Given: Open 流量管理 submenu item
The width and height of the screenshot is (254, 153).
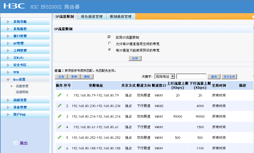Looking at the screenshot, I should coord(22,86).
